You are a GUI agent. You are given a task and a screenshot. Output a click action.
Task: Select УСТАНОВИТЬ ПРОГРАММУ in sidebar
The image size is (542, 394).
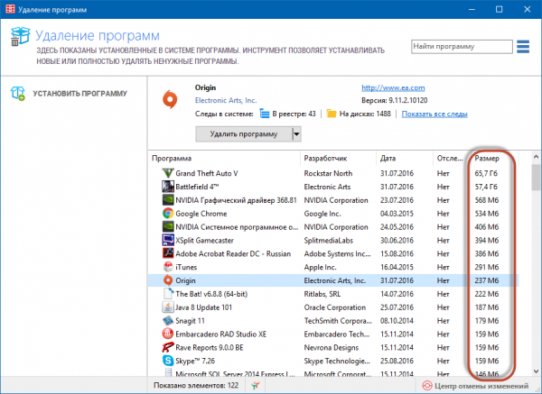(79, 94)
